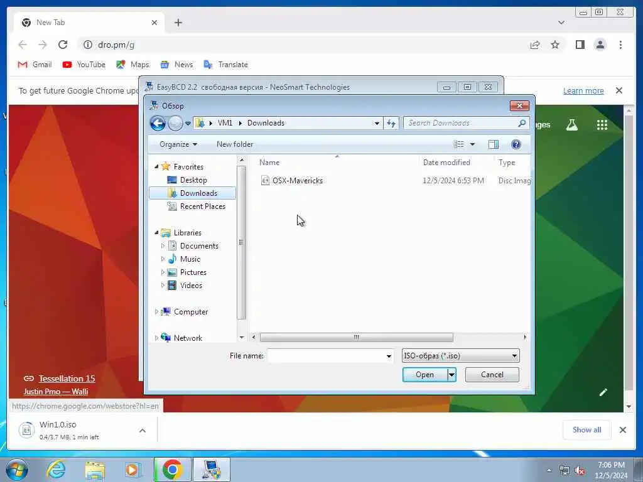The image size is (643, 482).
Task: Create a New folder
Action: [235, 144]
